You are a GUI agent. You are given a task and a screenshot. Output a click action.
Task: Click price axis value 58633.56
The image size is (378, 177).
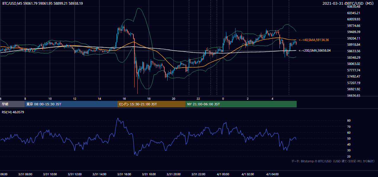(353, 51)
